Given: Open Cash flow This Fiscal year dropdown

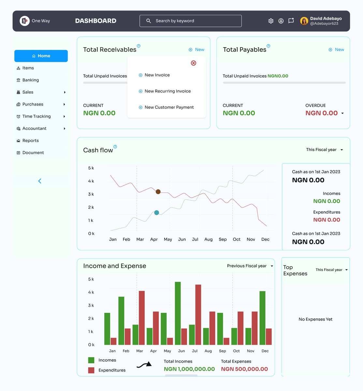Looking at the screenshot, I should [325, 150].
